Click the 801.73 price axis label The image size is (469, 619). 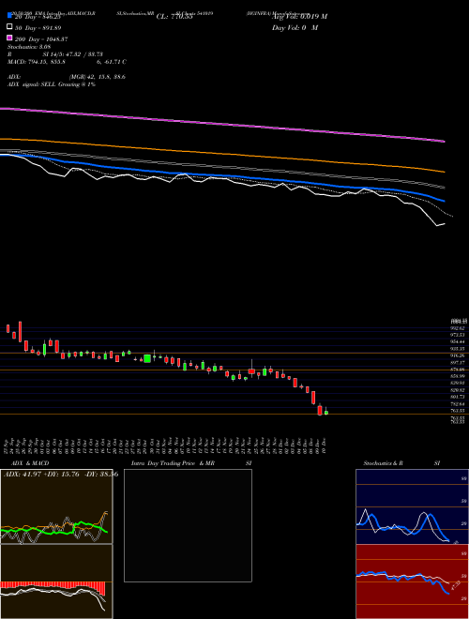point(459,397)
